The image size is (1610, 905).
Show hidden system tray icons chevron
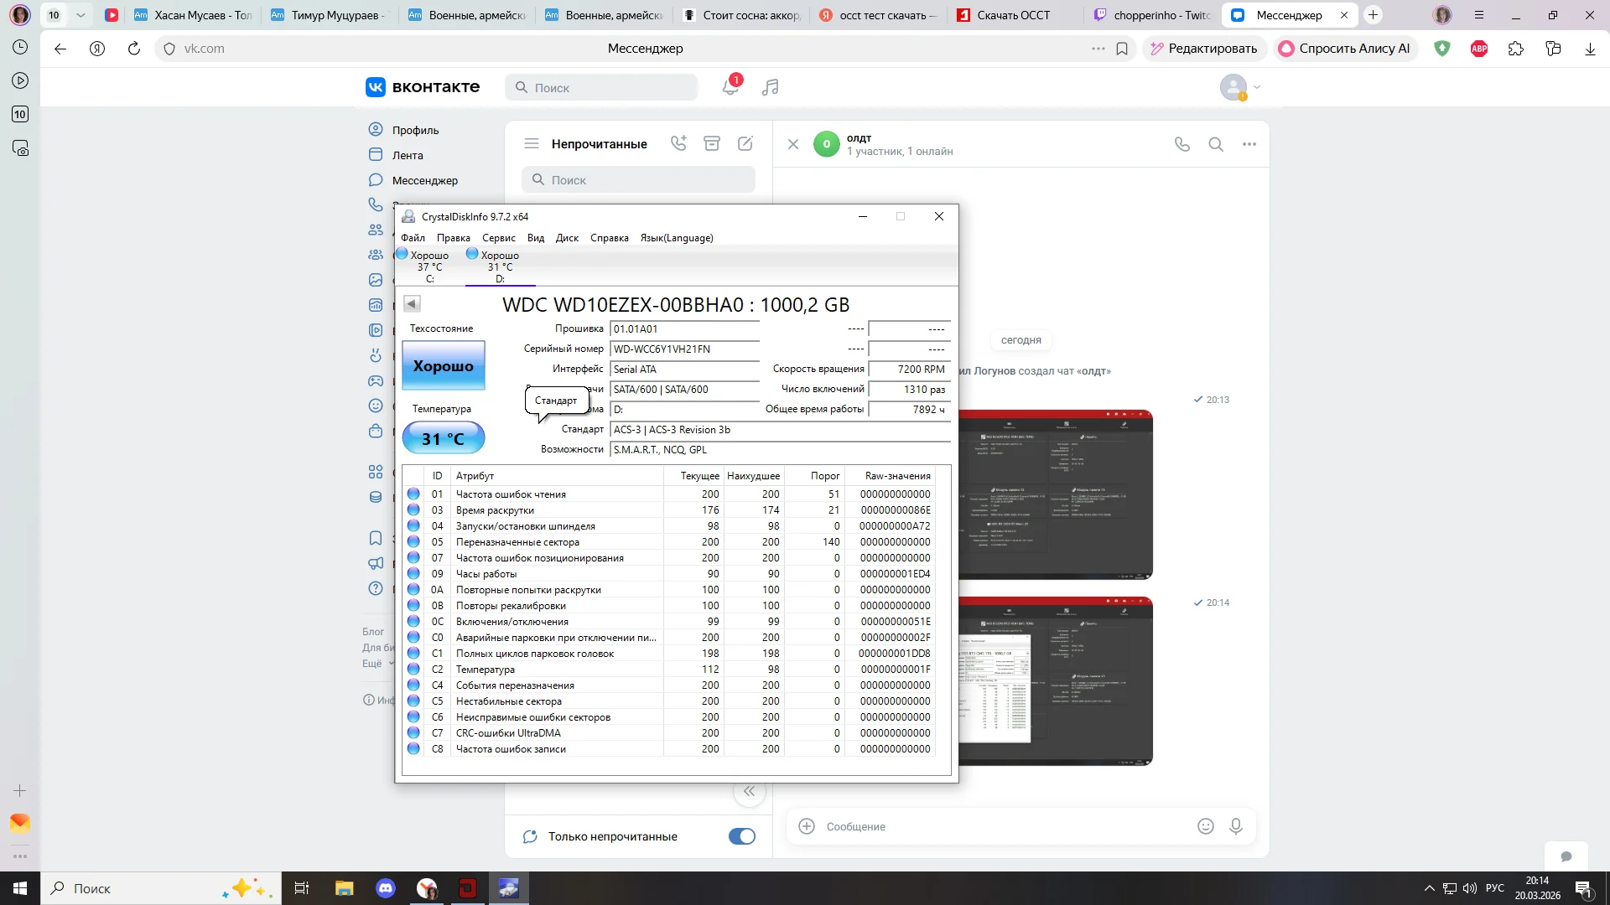(1429, 888)
